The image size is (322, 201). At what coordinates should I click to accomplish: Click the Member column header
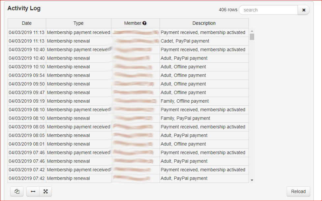point(132,23)
